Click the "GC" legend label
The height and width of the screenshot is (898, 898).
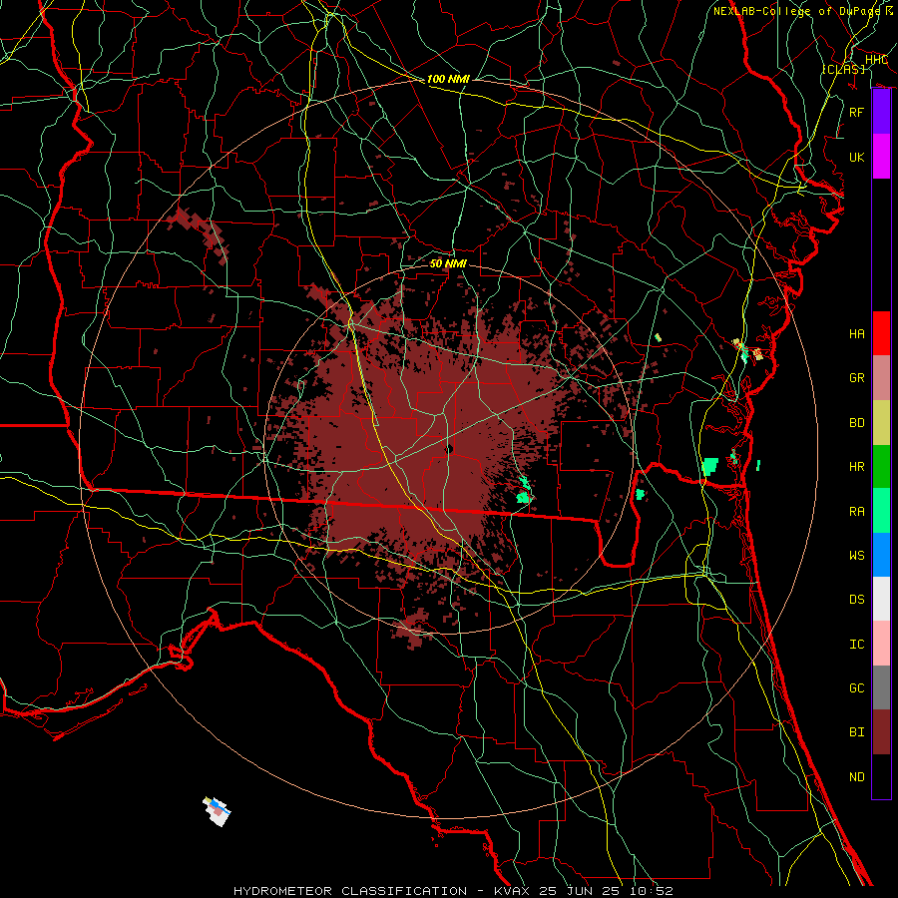point(857,687)
